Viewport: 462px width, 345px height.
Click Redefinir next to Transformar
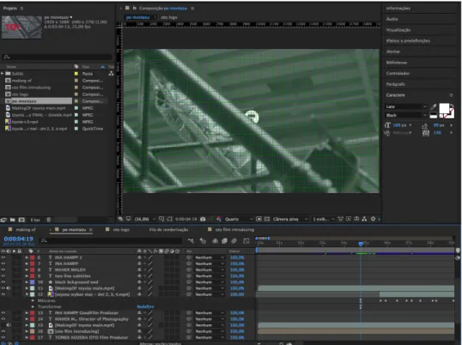coord(145,306)
